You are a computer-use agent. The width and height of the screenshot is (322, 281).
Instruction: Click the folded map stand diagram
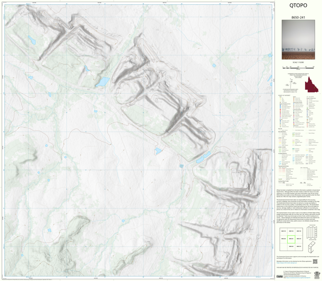point(312,247)
